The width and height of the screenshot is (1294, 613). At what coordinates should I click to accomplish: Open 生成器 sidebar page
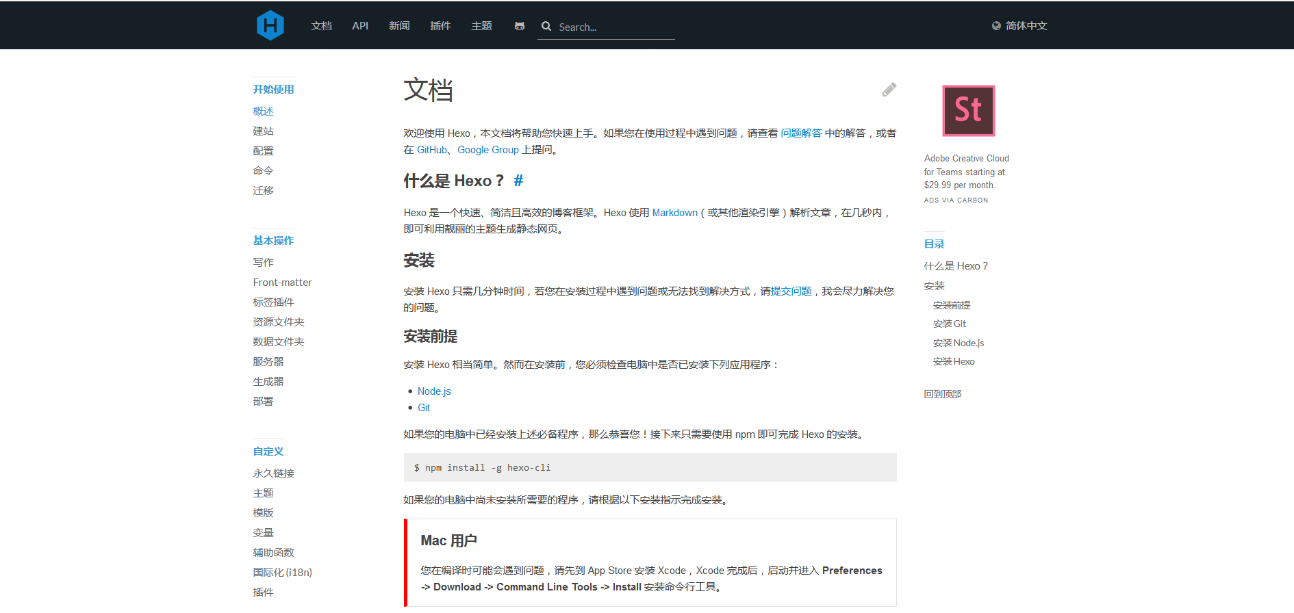click(268, 381)
